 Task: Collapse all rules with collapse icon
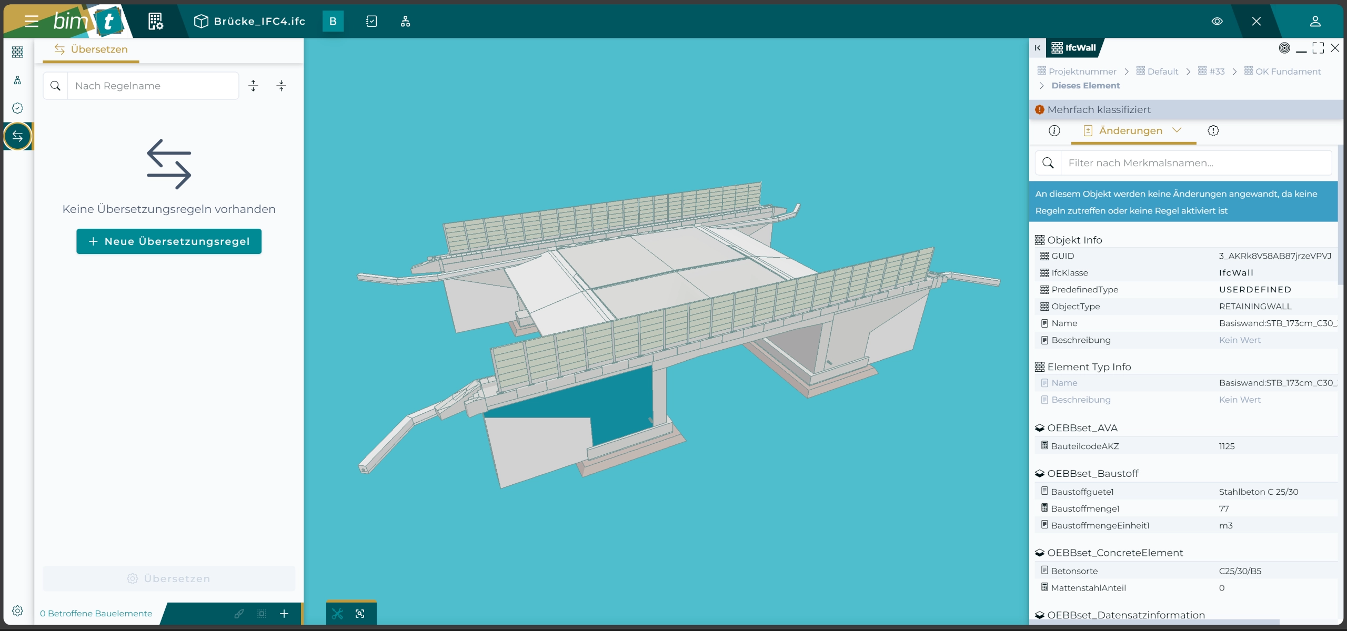(282, 86)
